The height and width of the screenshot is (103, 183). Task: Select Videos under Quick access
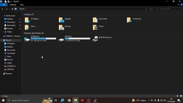pos(9,32)
